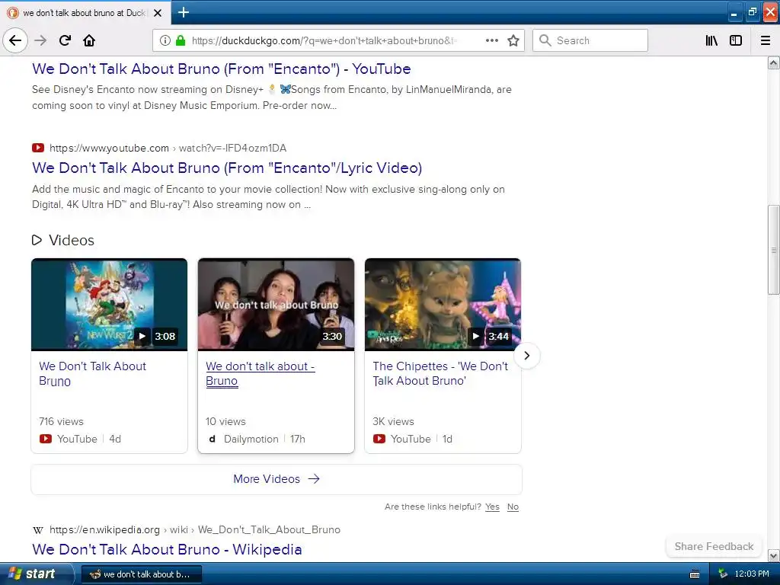Click the magnifier icon in the search box
Screen dimensions: 780x585
[x=545, y=40]
